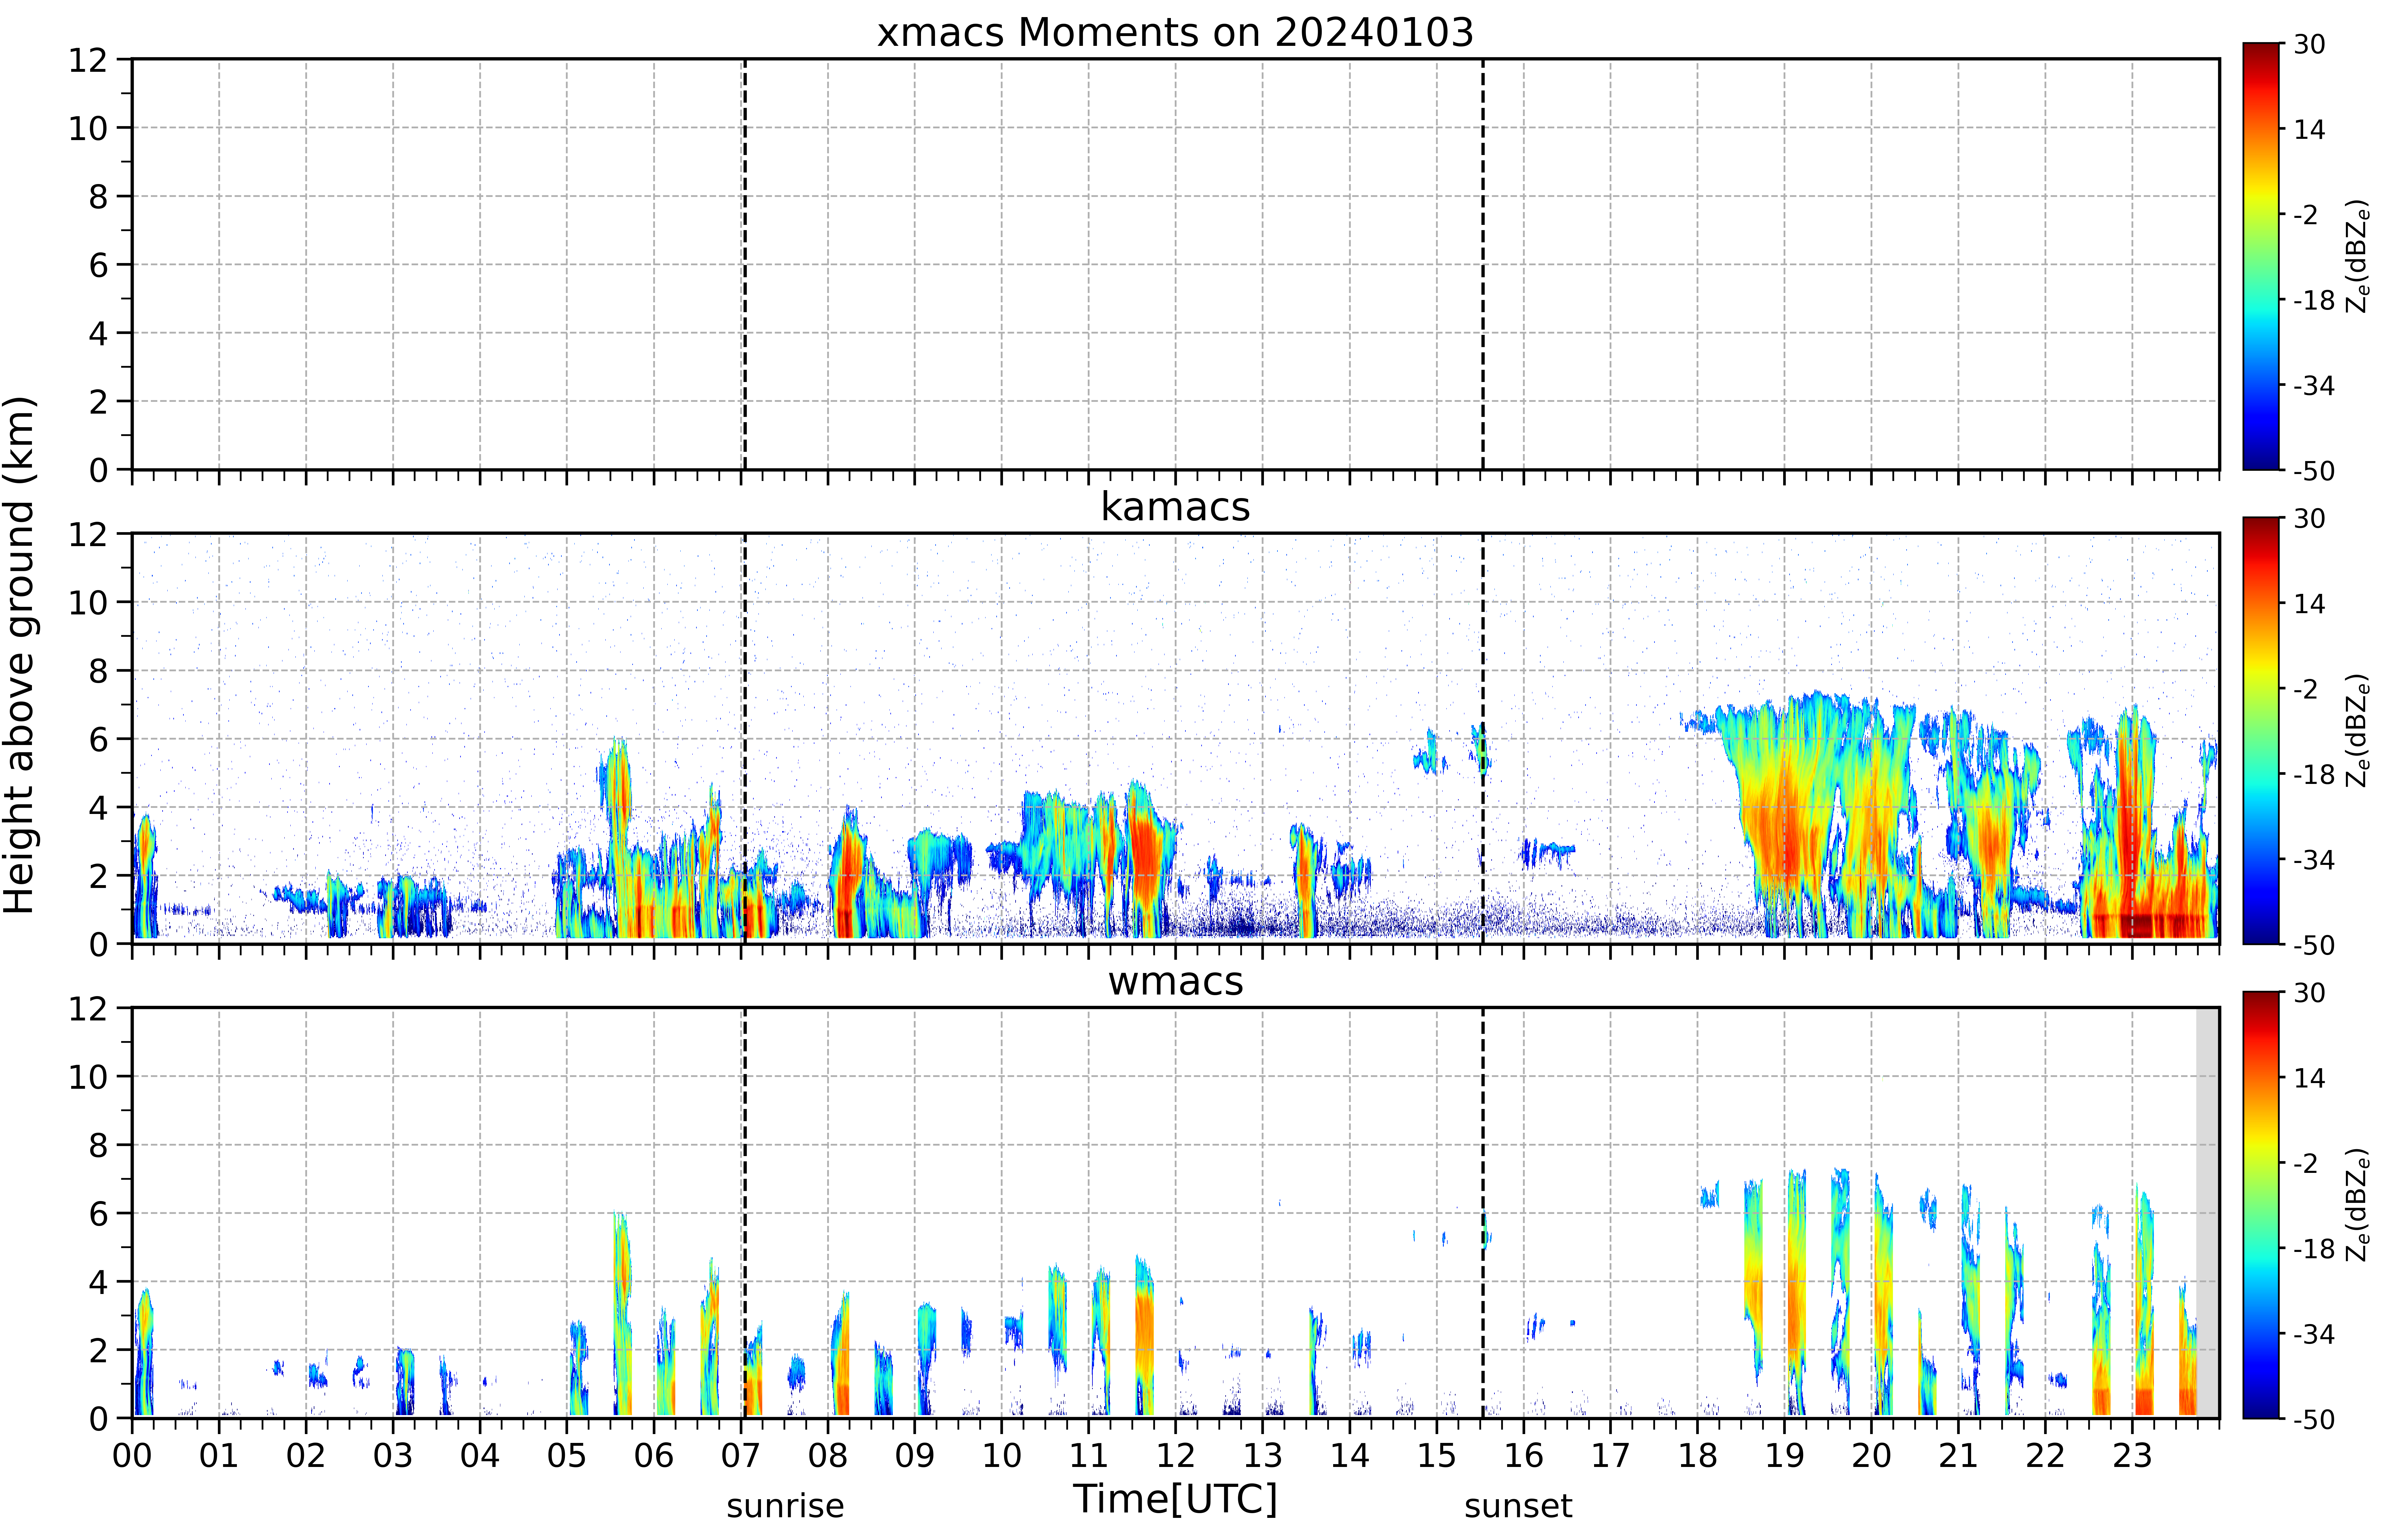Screen dimensions: 2387x1540
Task: Click the sunrise dashed line in the xmacs panel
Action: click(745, 264)
